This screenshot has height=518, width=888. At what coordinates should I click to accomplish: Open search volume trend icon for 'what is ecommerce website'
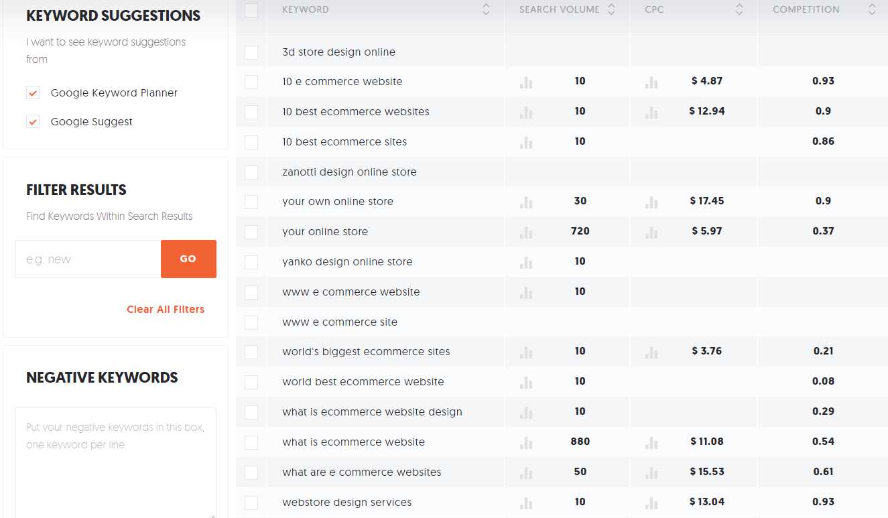tap(526, 442)
